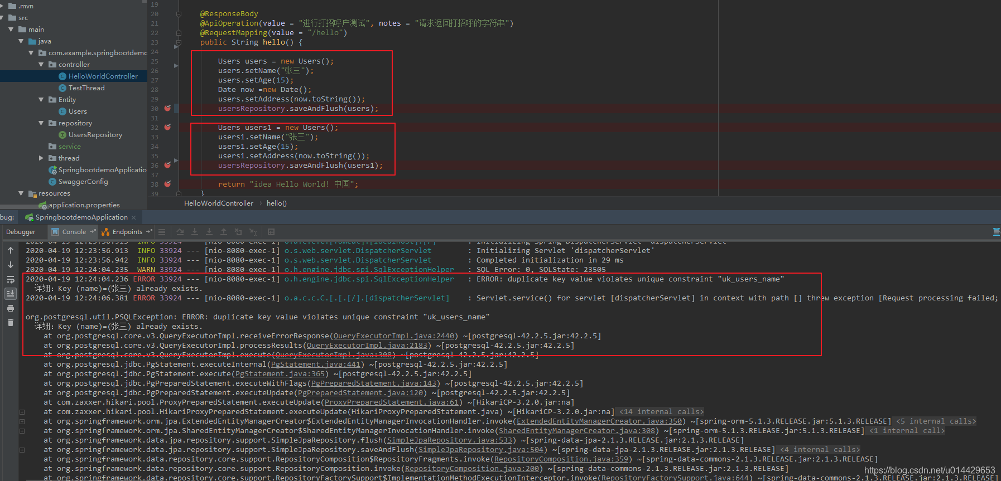Open the ProxyPreparedStatement.java:61 link
The width and height of the screenshot is (1001, 481).
point(392,402)
